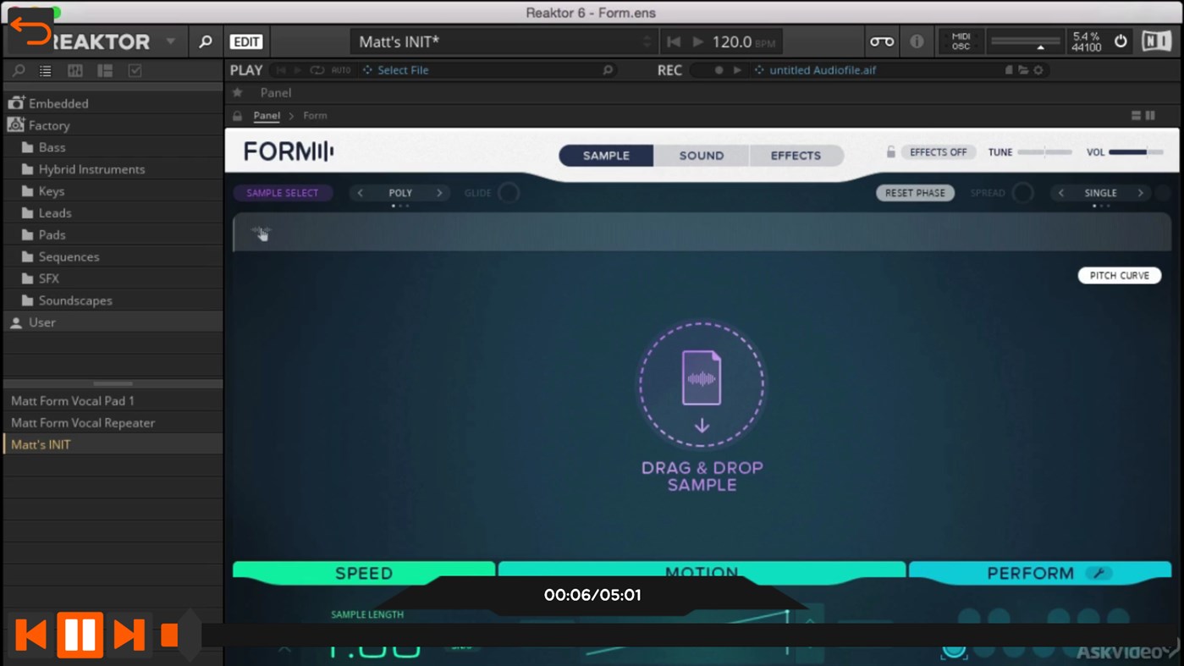Toggle the panel lock padlock icon
1184x666 pixels.
coord(238,116)
